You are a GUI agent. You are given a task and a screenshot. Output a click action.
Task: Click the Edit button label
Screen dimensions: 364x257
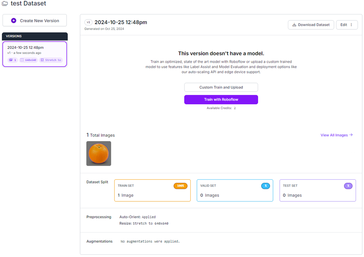344,25
